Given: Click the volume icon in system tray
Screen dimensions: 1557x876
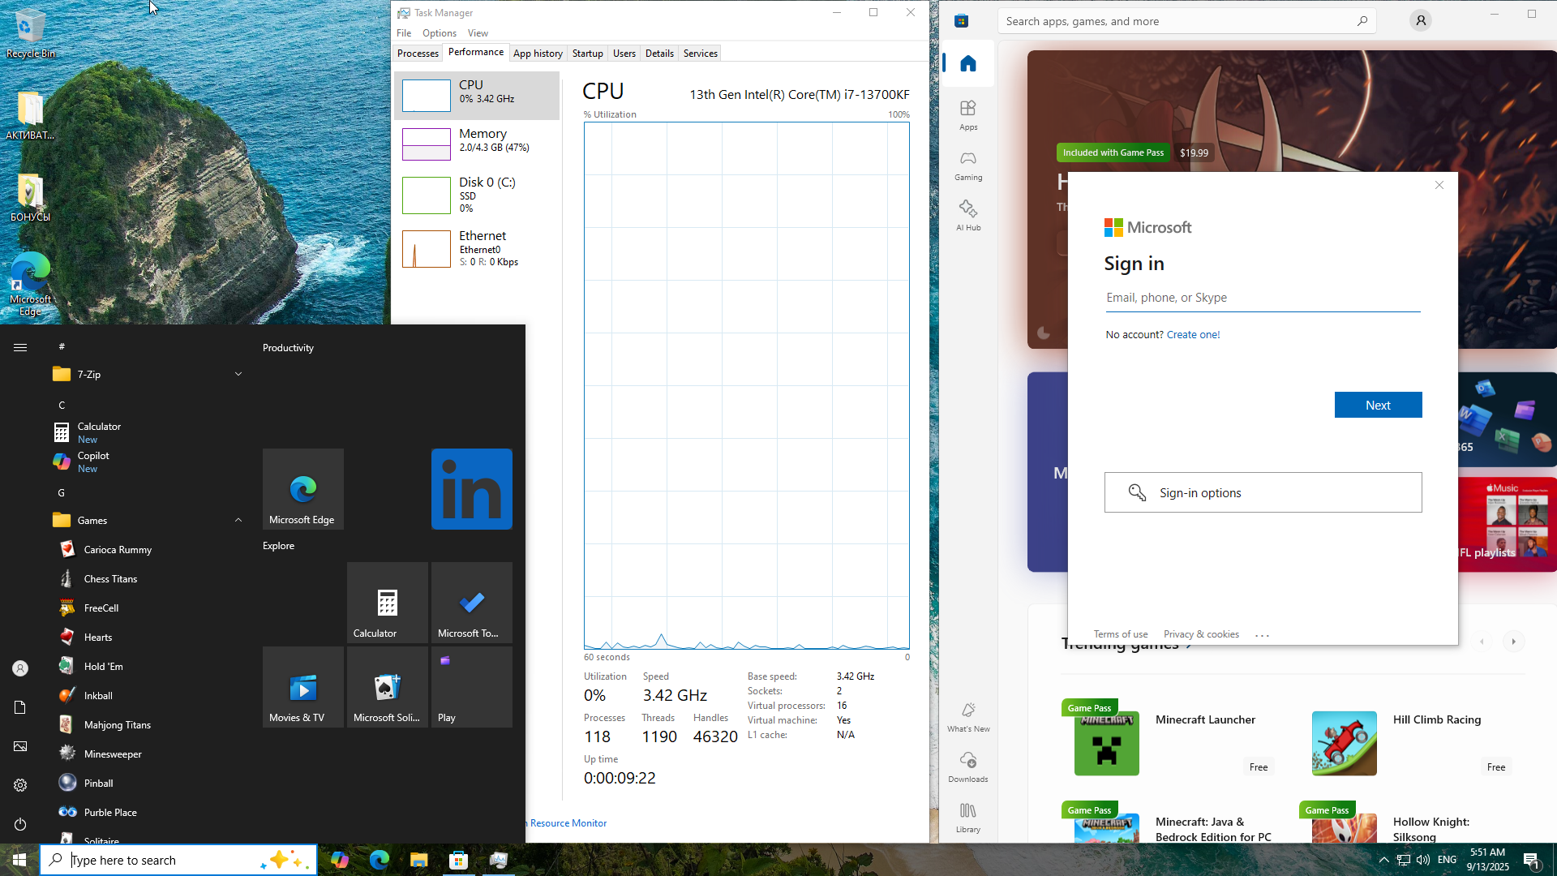Looking at the screenshot, I should click(1423, 860).
